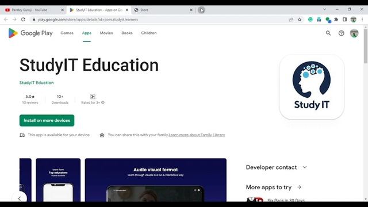The height and width of the screenshot is (207, 368).
Task: Open the Google Play account avatar
Action: pyautogui.click(x=354, y=33)
